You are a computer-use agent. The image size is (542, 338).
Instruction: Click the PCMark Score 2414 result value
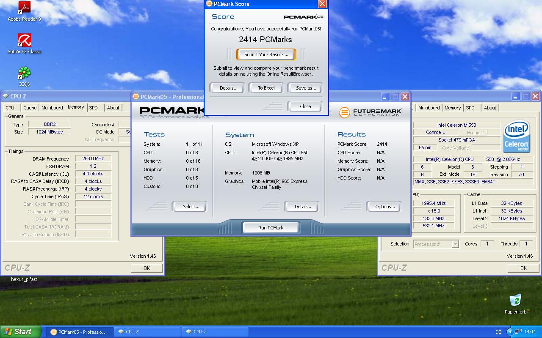coord(382,144)
